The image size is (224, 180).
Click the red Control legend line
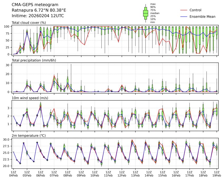184,10
